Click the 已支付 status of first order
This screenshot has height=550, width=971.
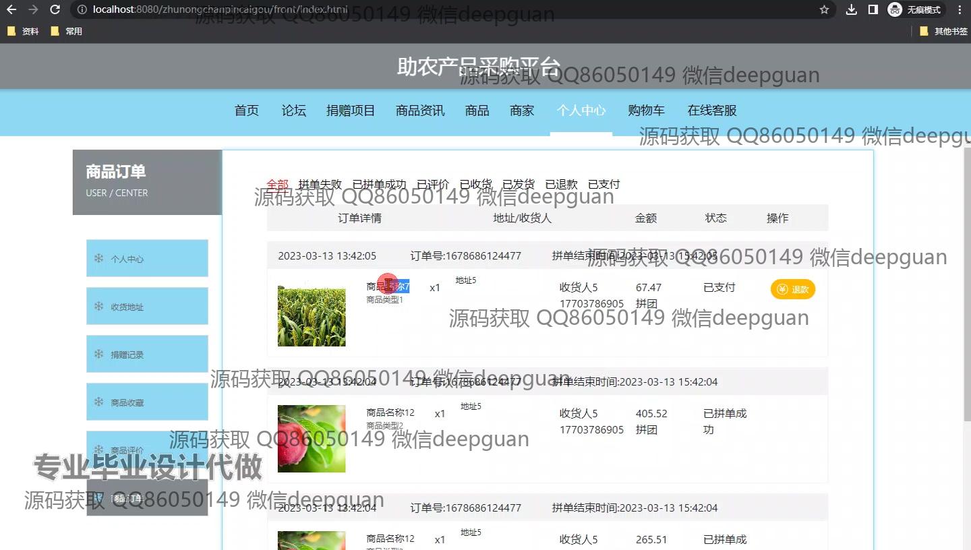(x=719, y=287)
